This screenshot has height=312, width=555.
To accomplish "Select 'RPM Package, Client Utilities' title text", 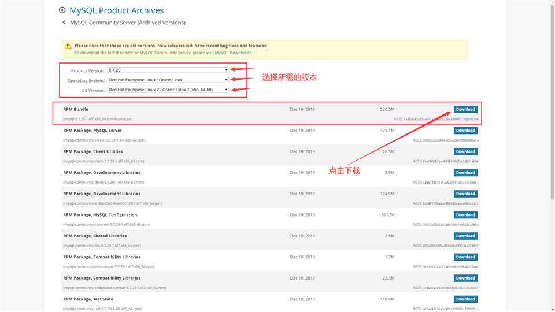I will pos(93,151).
